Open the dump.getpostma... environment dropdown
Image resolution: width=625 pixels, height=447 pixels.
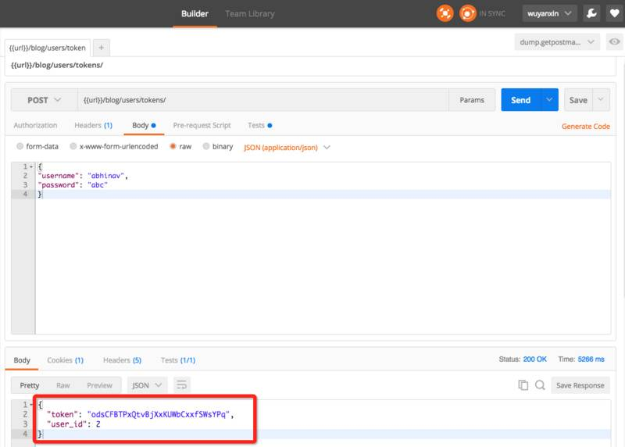[557, 42]
